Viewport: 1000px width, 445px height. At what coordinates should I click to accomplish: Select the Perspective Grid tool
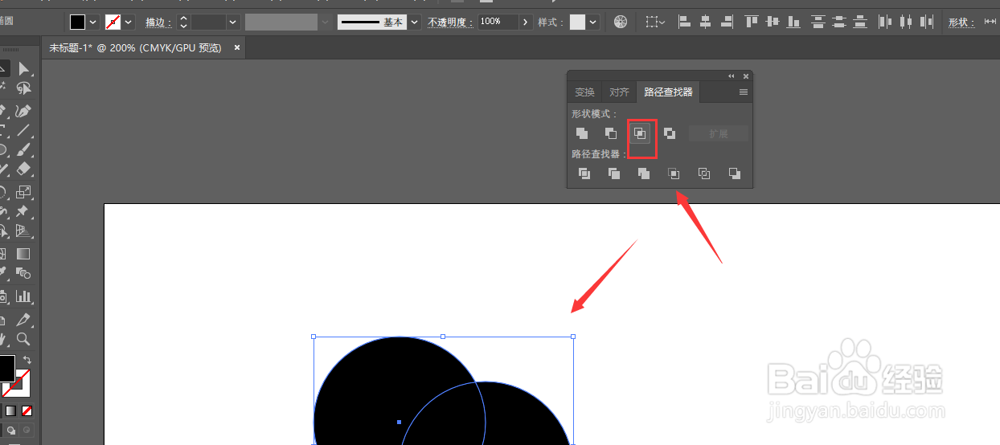pyautogui.click(x=23, y=231)
